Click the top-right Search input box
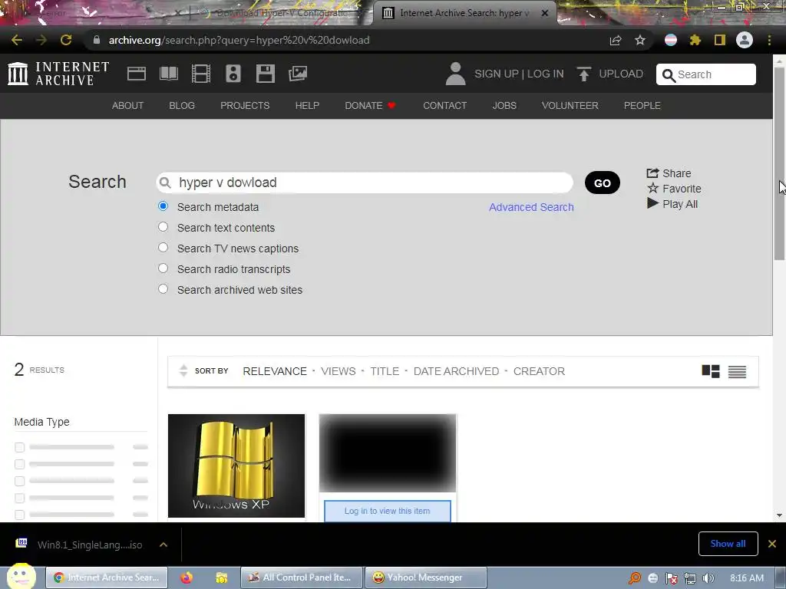 706,74
